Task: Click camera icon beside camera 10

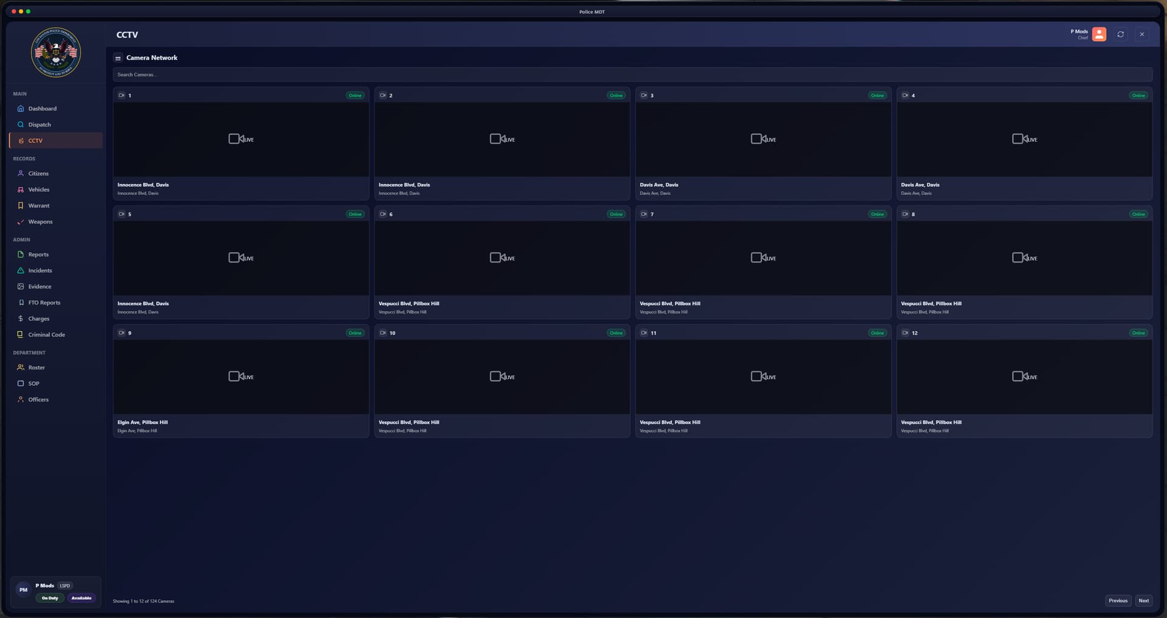Action: [x=383, y=333]
